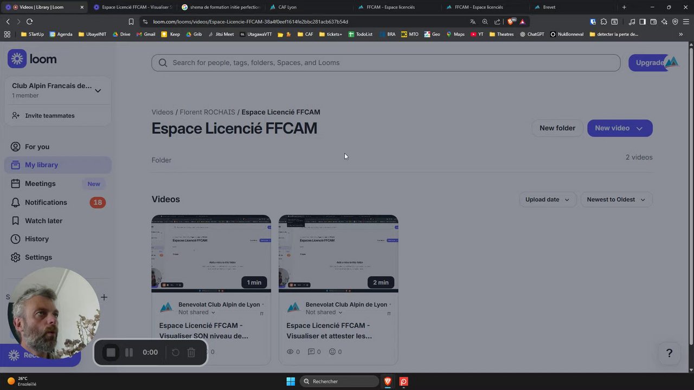The height and width of the screenshot is (390, 694).
Task: Open My library in sidebar
Action: click(x=57, y=165)
